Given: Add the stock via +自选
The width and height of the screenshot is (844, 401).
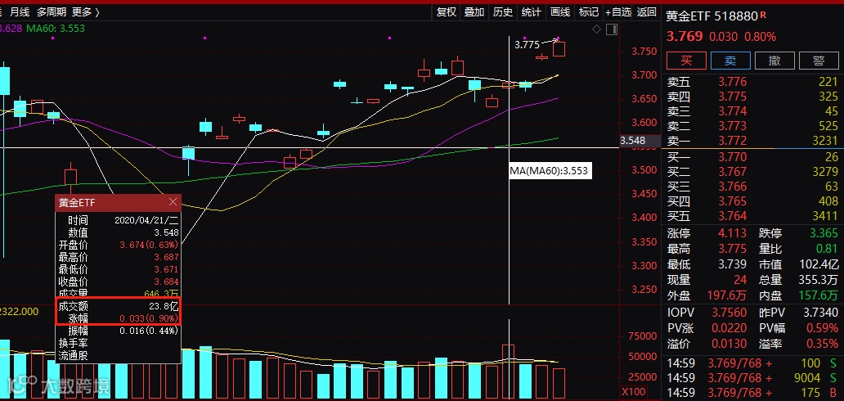Looking at the screenshot, I should point(618,11).
